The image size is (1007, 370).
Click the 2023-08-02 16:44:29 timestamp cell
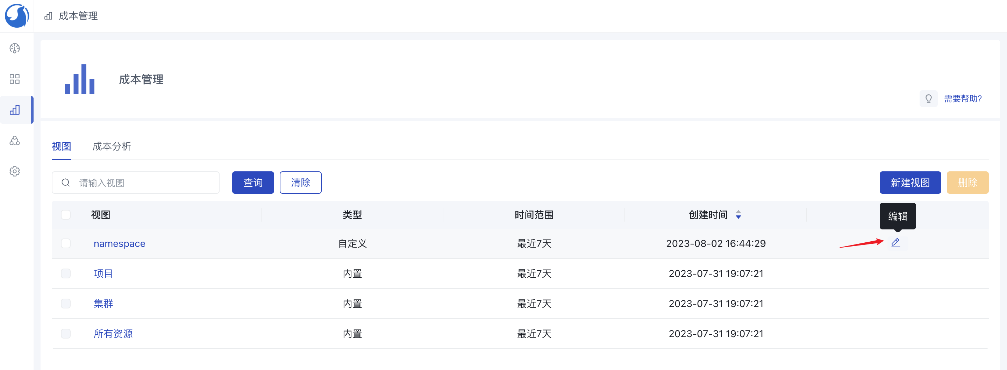pyautogui.click(x=716, y=243)
